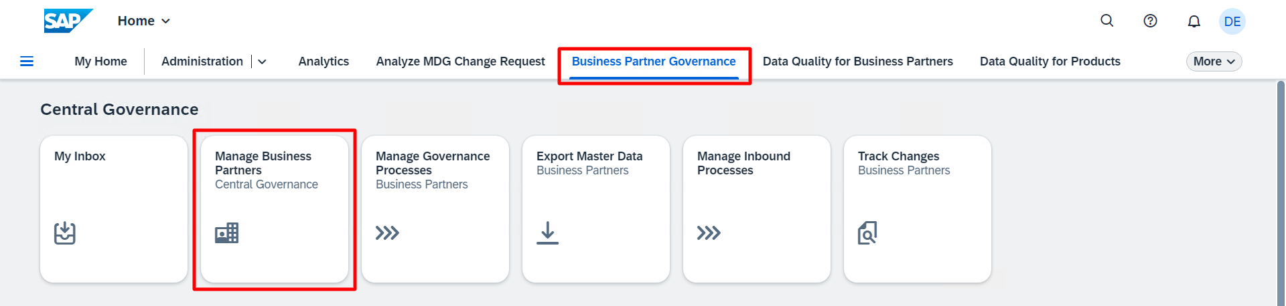
Task: Click arrows icon on Manage Inbound Processes tile
Action: (x=709, y=233)
